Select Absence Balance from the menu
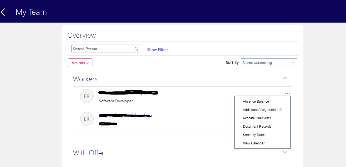This screenshot has width=346, height=167. tap(256, 101)
